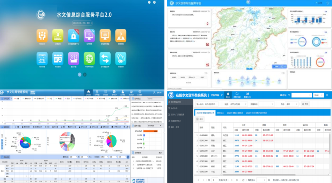Toggle the switch above the station-diagram panel
Screen dimensions: 332x183
[283, 73]
